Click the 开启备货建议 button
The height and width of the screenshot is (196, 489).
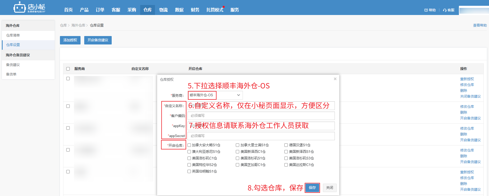(x=98, y=40)
